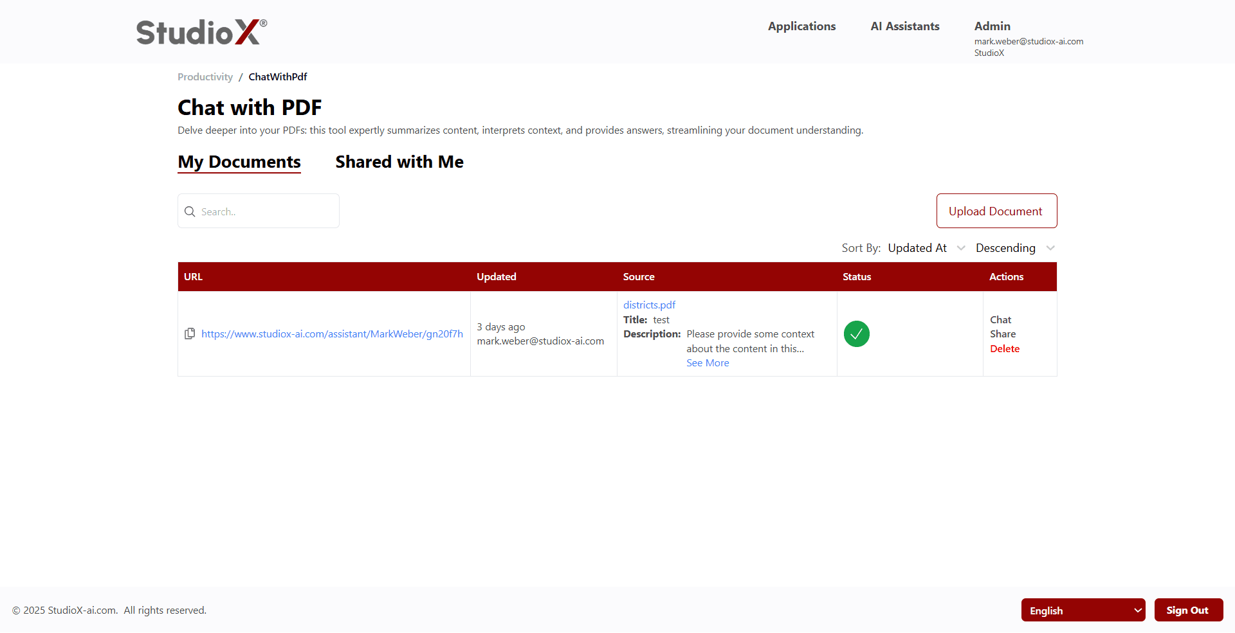Select the My Documents tab
This screenshot has width=1235, height=633.
pyautogui.click(x=239, y=162)
